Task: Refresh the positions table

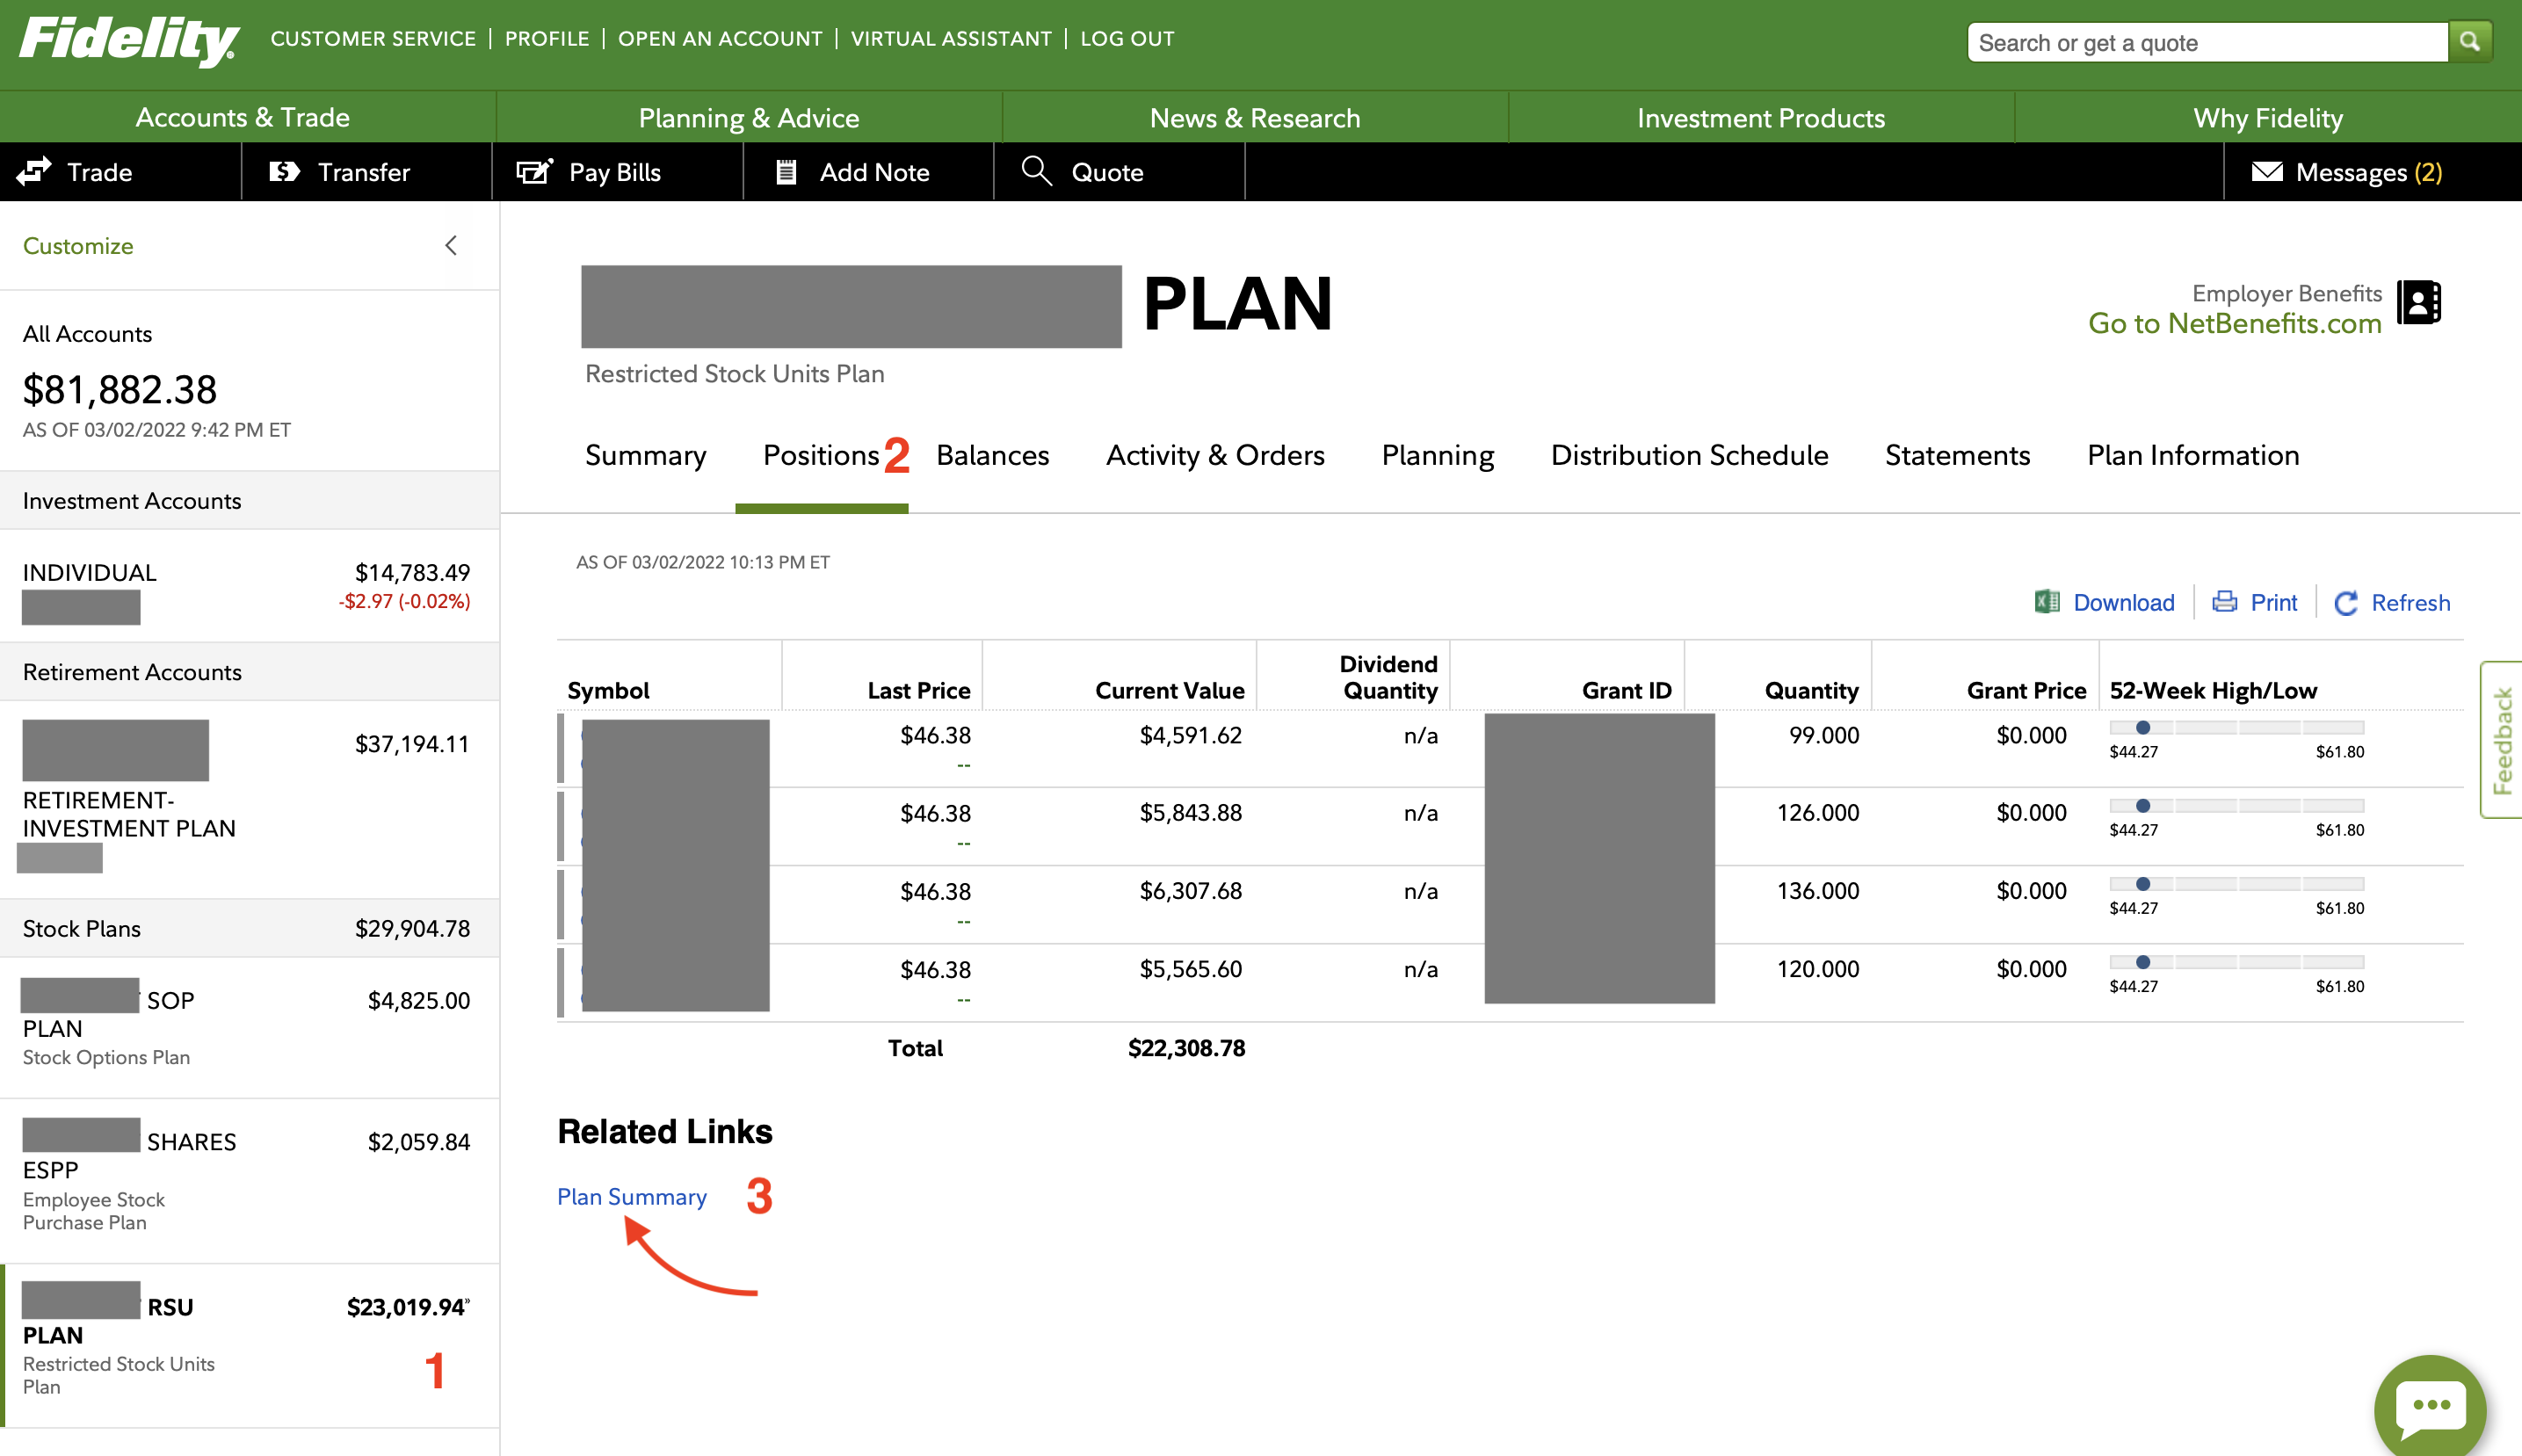Action: [2392, 602]
